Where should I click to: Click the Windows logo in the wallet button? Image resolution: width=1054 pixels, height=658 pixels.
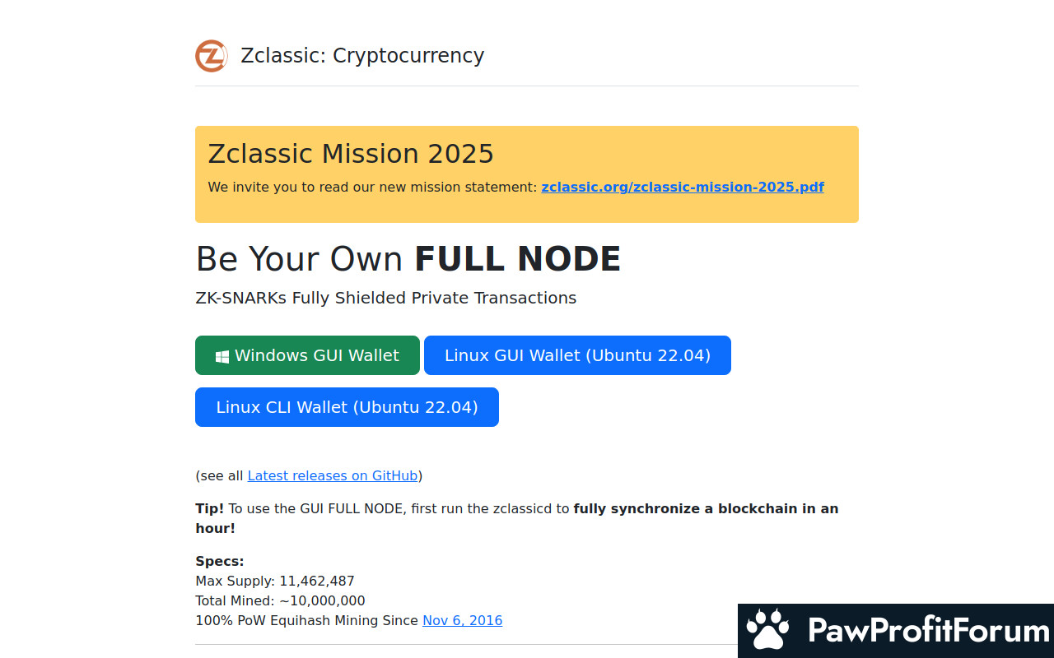point(222,356)
